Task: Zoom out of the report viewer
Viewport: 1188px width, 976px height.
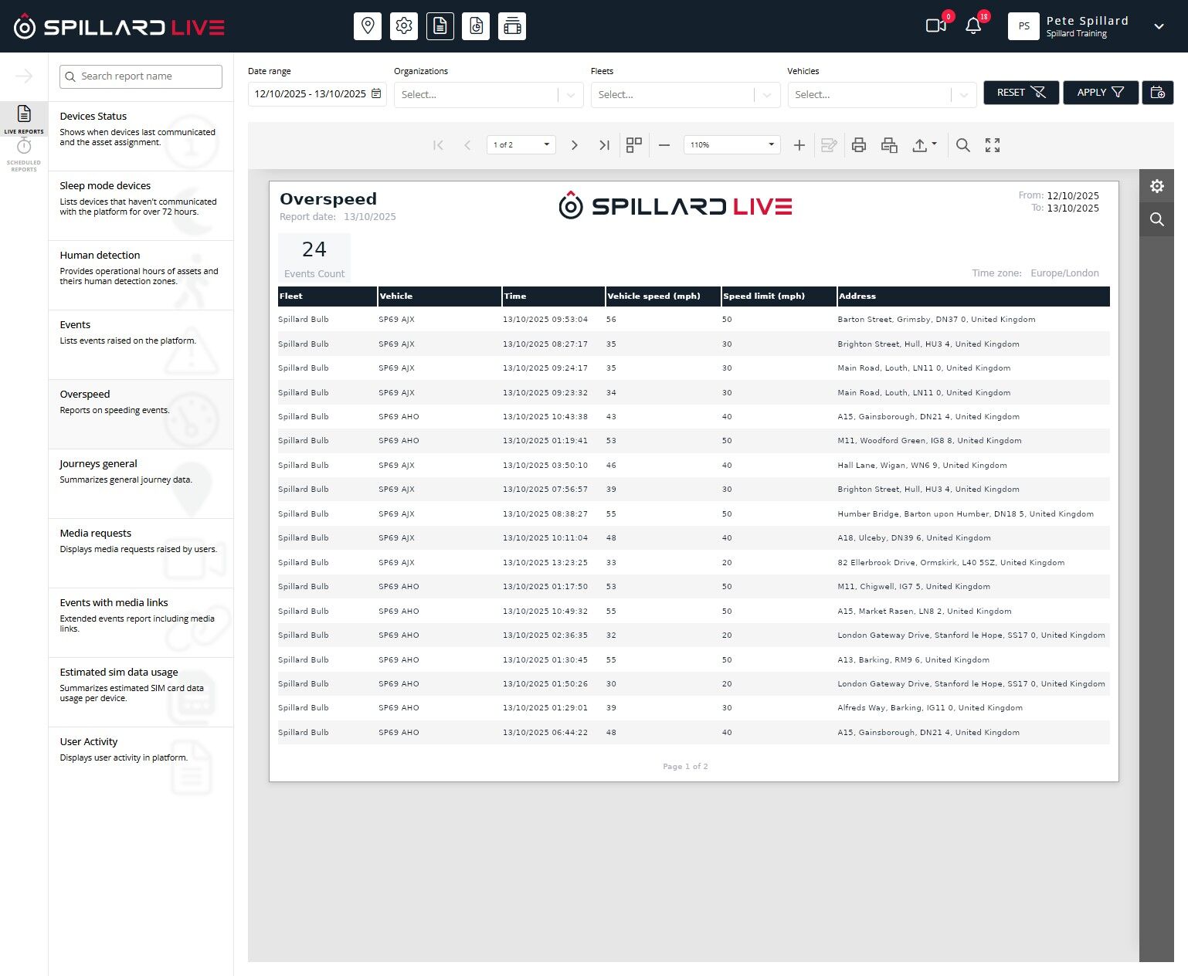Action: tap(664, 145)
